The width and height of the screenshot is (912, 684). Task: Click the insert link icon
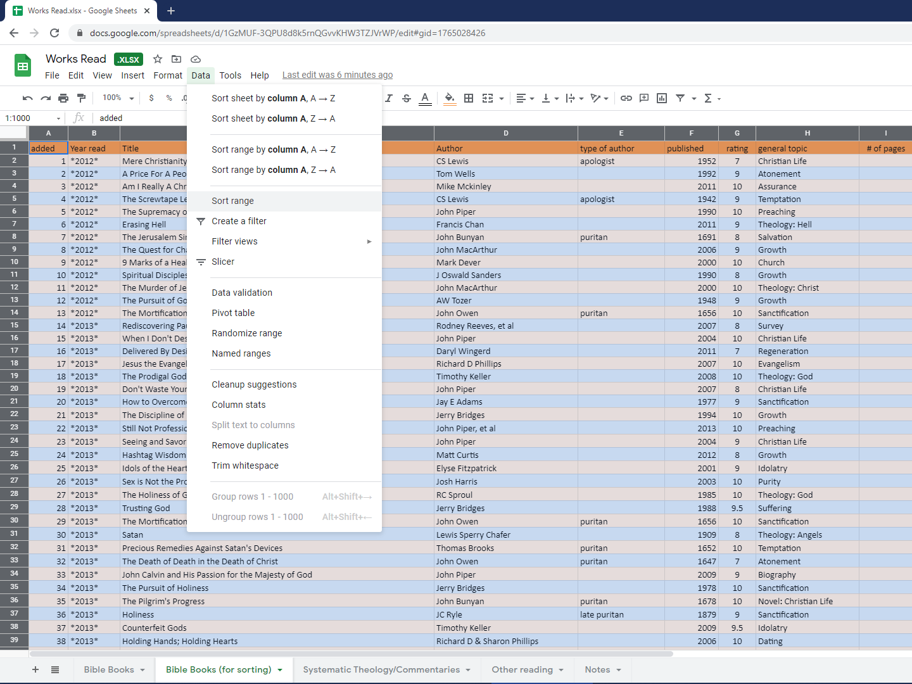click(626, 98)
